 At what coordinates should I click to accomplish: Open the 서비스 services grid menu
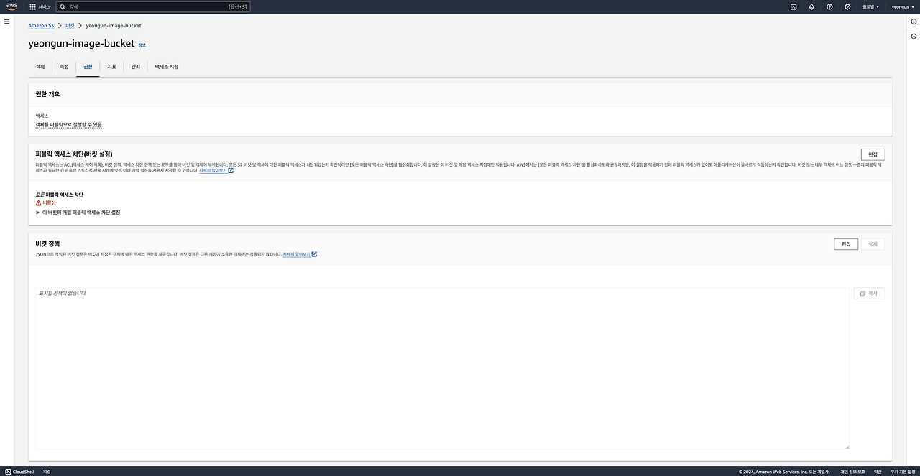pyautogui.click(x=40, y=6)
